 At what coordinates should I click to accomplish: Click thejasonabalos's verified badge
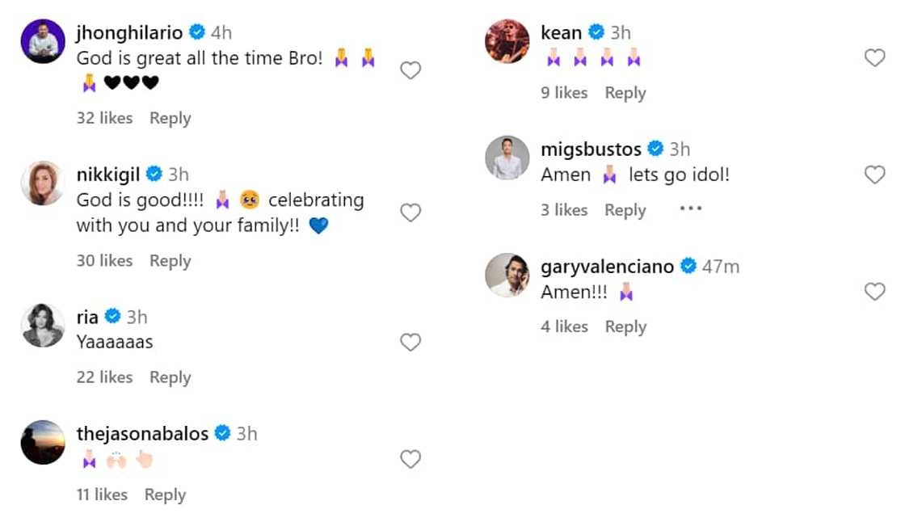coord(223,433)
